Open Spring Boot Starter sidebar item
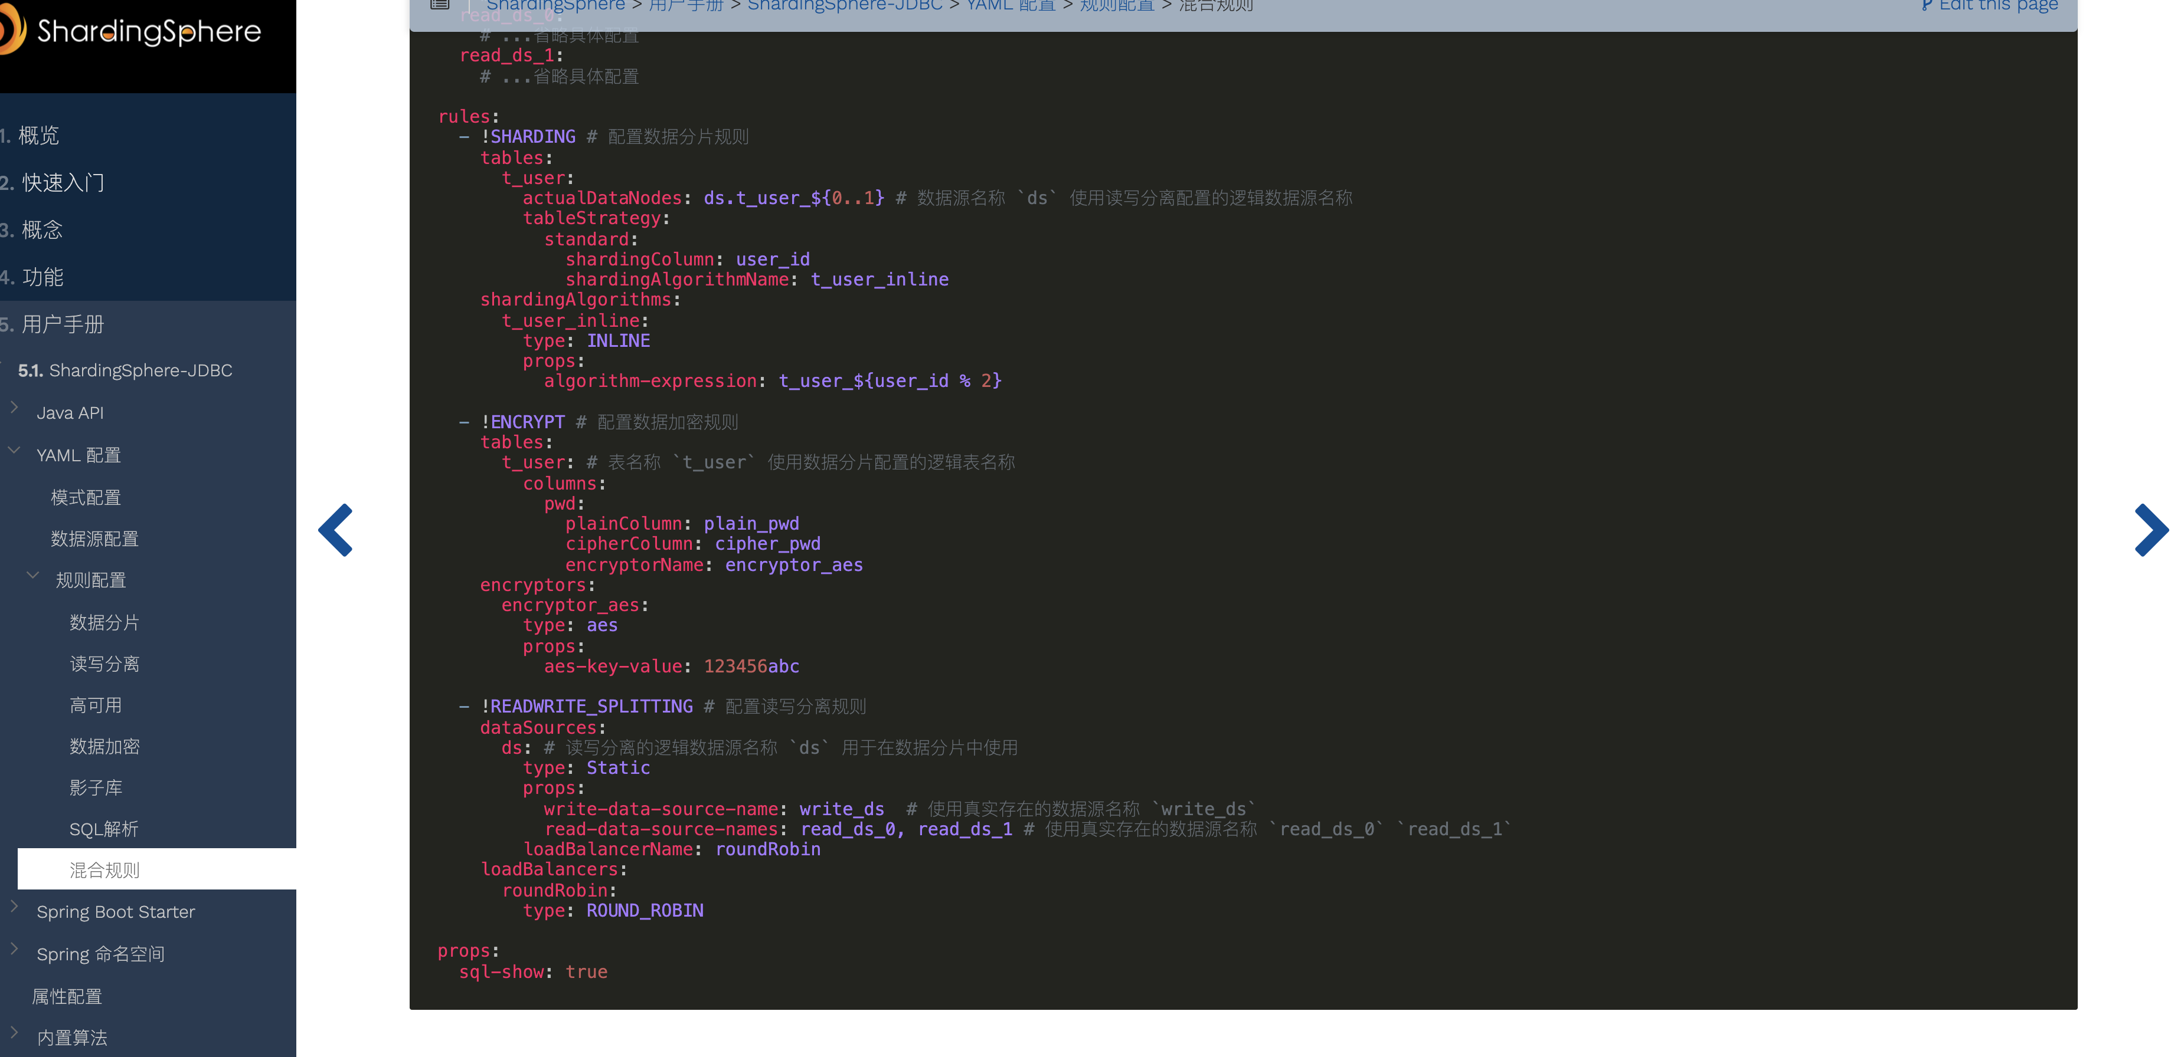Viewport: 2184px width, 1057px height. (115, 912)
